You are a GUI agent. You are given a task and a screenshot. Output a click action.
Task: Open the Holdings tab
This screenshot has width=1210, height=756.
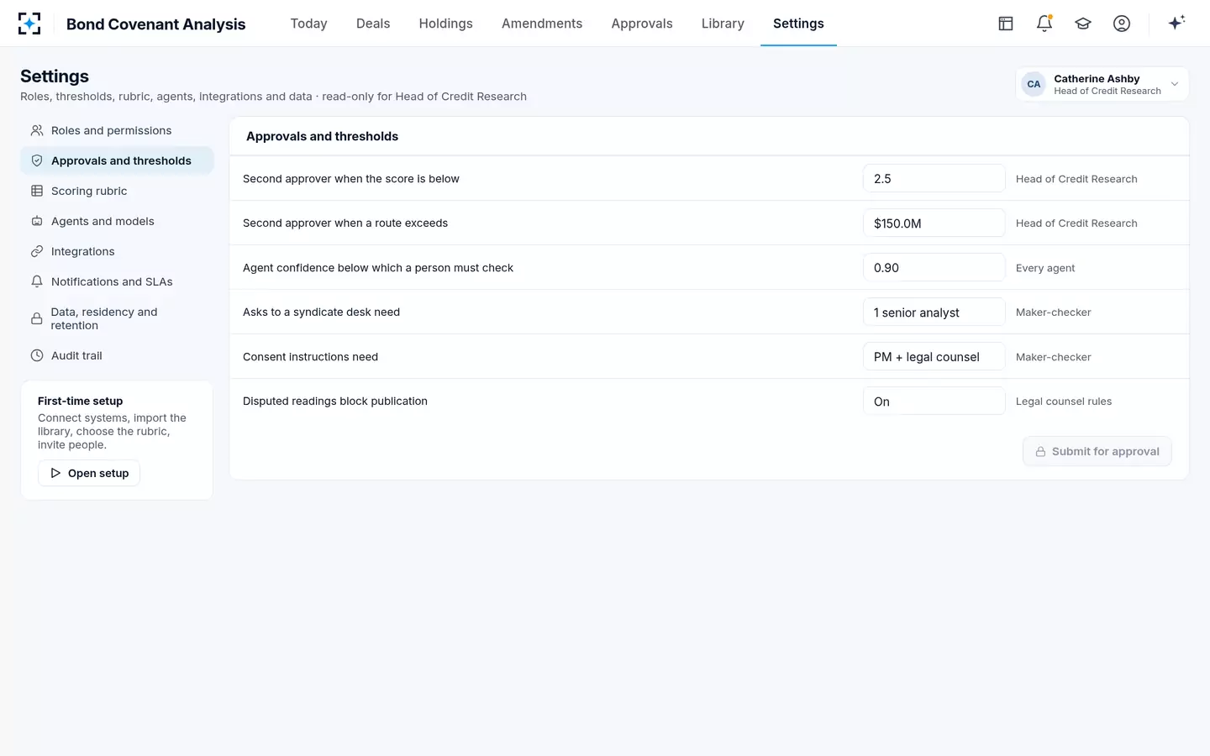(445, 24)
